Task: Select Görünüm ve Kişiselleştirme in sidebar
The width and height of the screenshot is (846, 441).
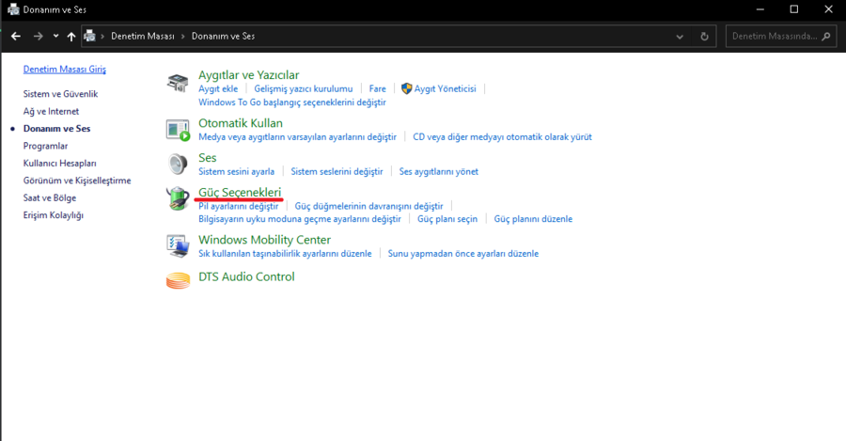Action: 77,181
